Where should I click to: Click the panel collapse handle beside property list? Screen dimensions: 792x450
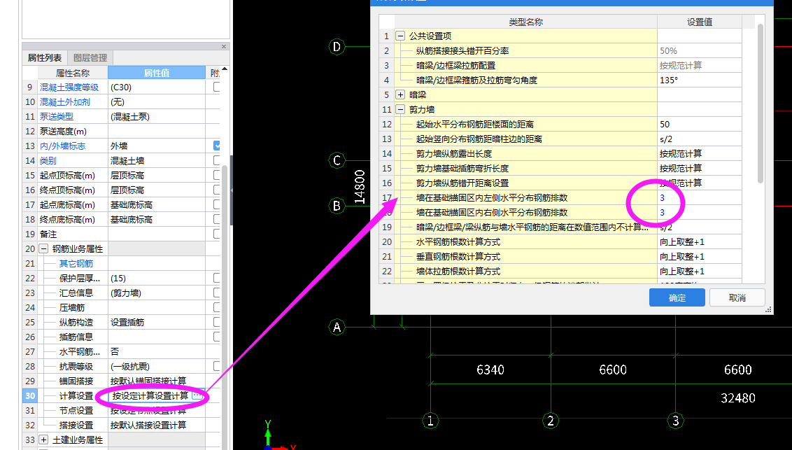click(x=232, y=190)
